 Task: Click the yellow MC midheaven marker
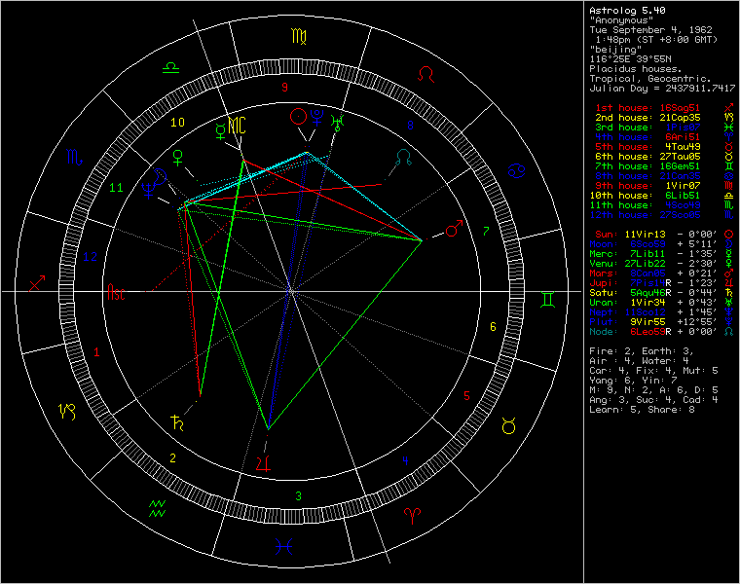(x=237, y=126)
